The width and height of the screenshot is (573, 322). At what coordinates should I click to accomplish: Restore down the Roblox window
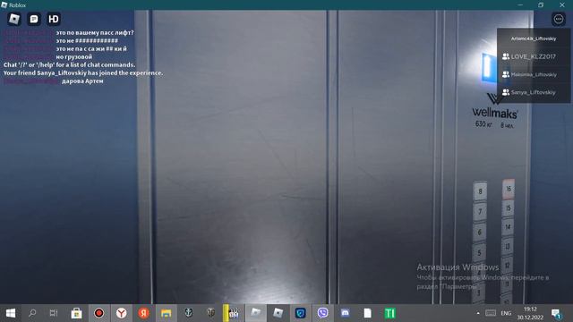[541, 4]
